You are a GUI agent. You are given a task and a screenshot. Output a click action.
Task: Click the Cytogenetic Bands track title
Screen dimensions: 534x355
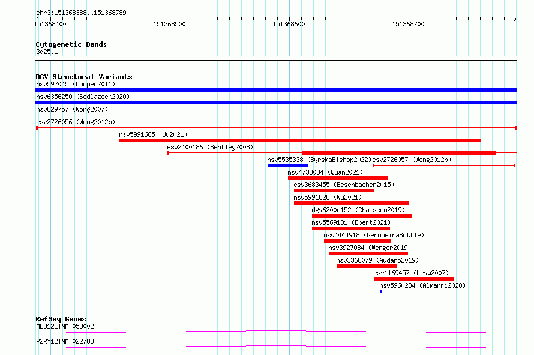tap(71, 44)
